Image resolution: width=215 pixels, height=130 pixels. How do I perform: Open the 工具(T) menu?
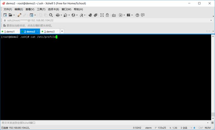click(41, 9)
